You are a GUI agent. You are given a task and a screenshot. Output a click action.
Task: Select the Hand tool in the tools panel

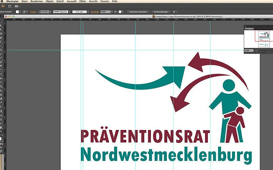coord(1,128)
